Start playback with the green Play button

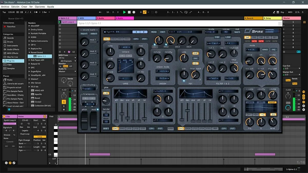124,12
